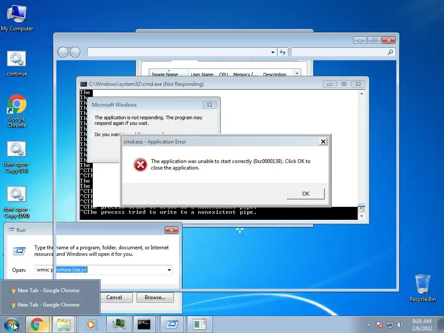Open the File Explorer taskbar icon
The width and height of the screenshot is (444, 333).
coord(64,324)
